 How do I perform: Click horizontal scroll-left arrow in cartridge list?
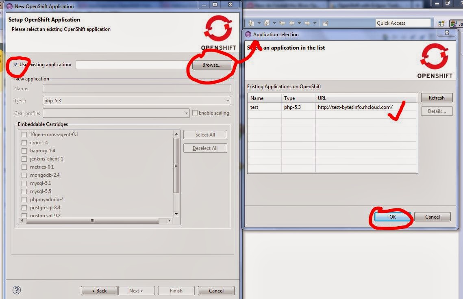22,221
